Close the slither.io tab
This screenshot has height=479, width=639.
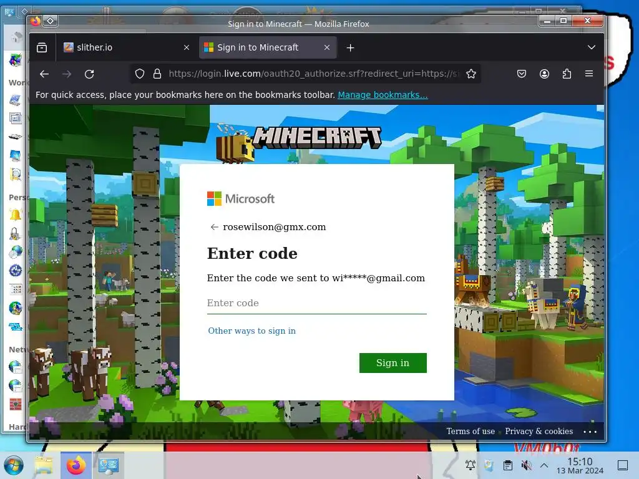[187, 47]
